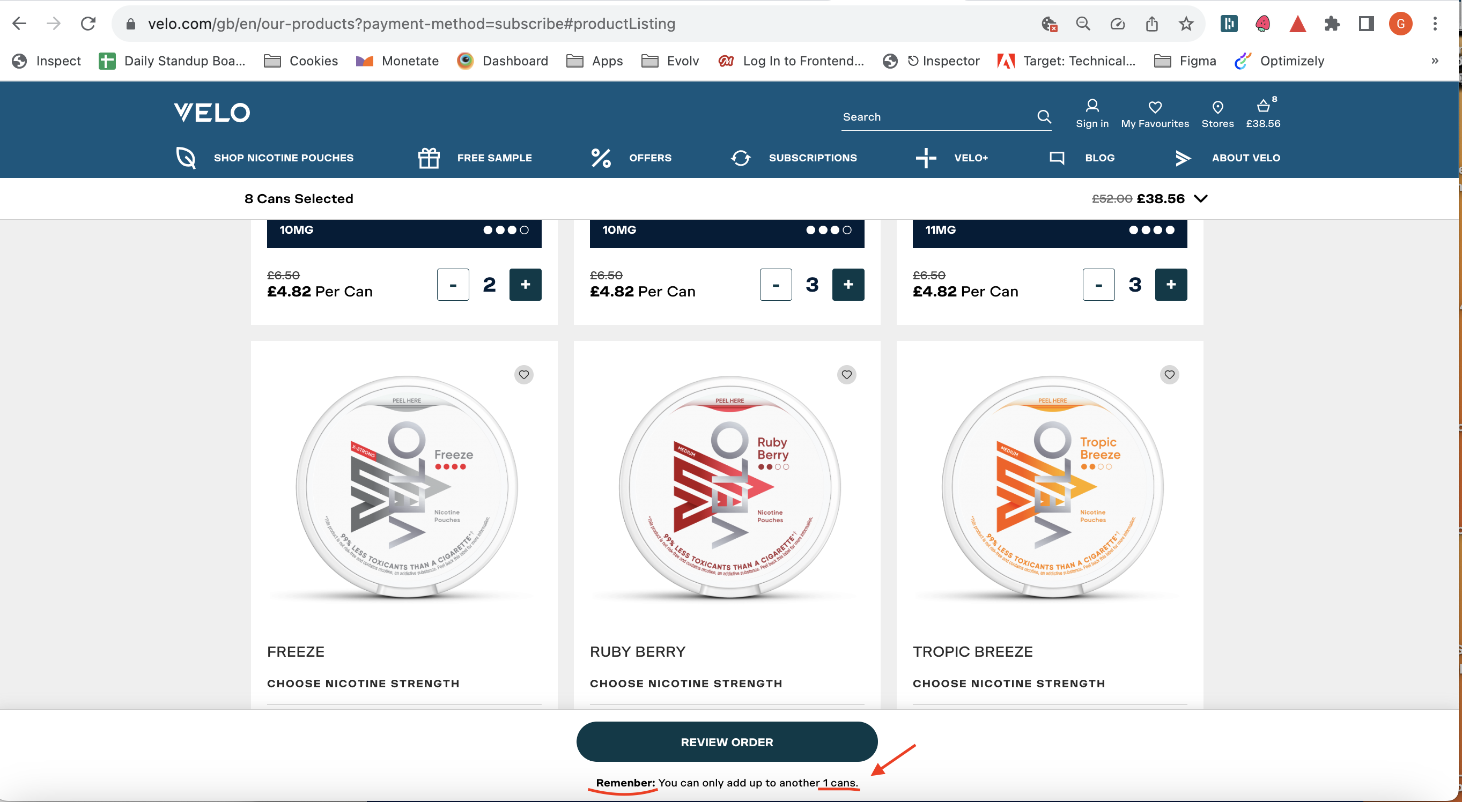Favourite the Freeze product heart
This screenshot has width=1462, height=802.
pyautogui.click(x=523, y=374)
